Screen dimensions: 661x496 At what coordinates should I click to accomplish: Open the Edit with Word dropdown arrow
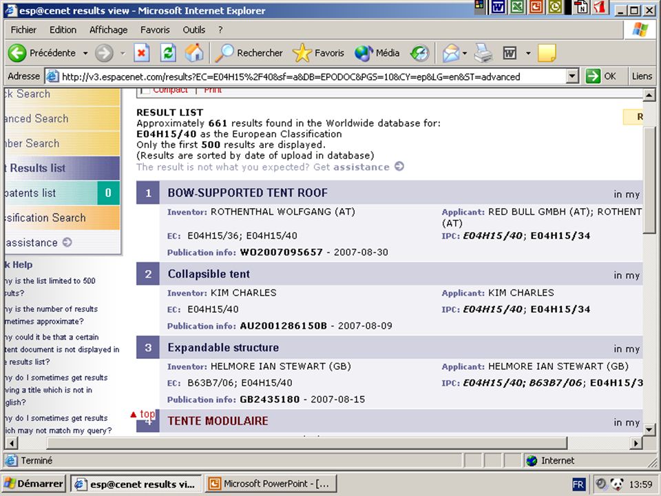click(528, 53)
